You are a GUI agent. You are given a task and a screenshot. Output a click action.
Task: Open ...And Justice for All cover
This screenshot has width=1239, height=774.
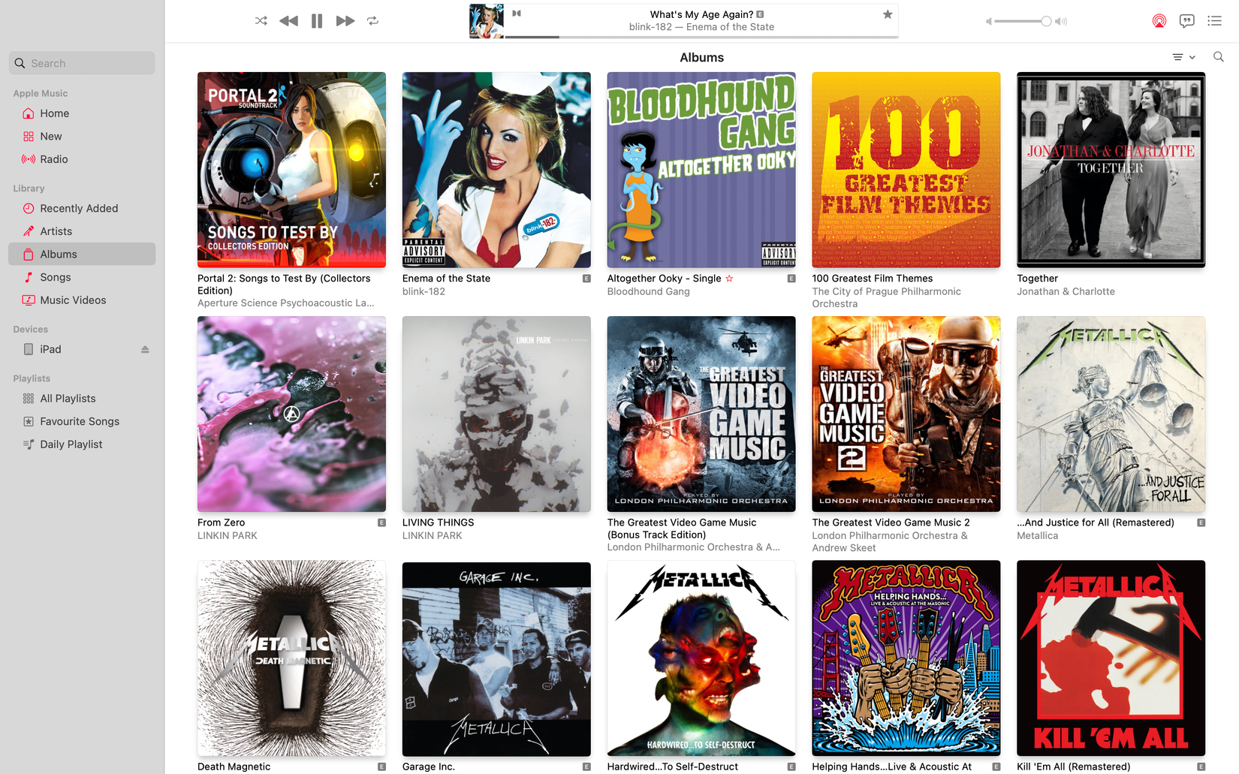(1111, 414)
